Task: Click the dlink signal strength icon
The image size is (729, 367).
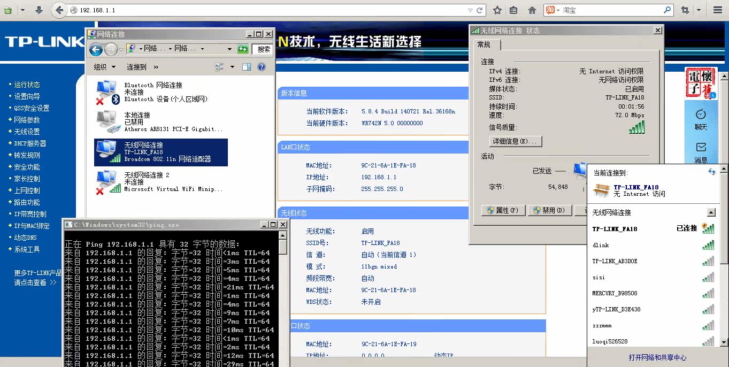Action: [708, 245]
